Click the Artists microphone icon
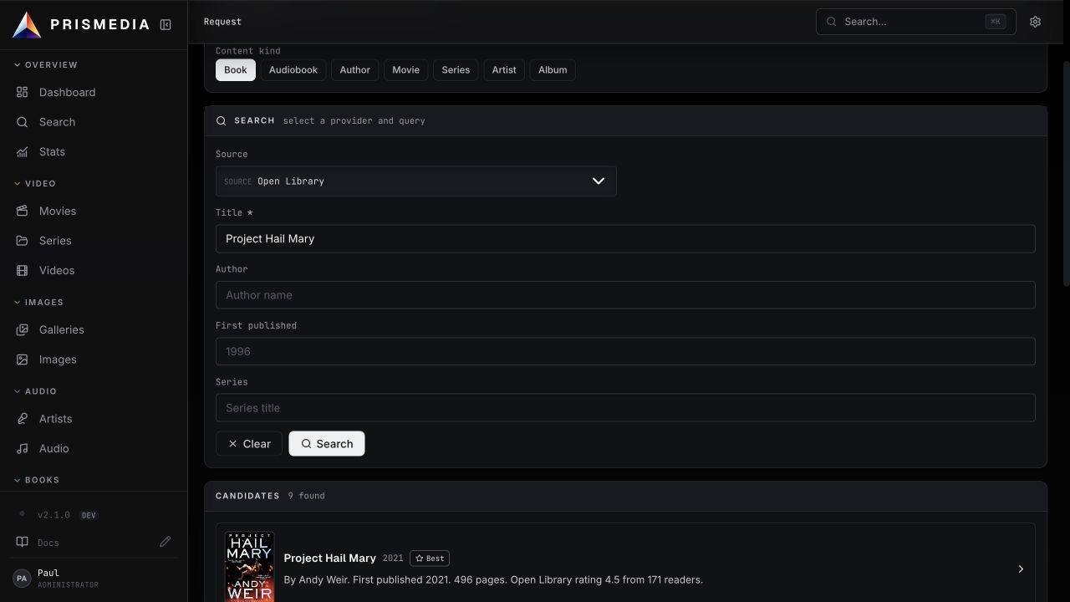The width and height of the screenshot is (1070, 602). tap(23, 419)
